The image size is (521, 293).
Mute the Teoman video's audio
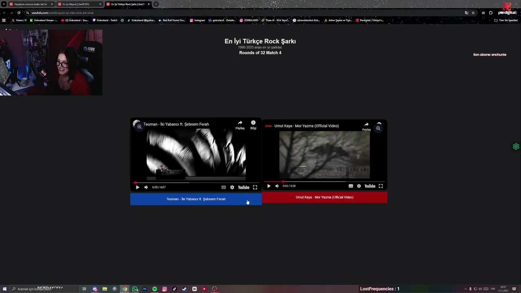(146, 187)
